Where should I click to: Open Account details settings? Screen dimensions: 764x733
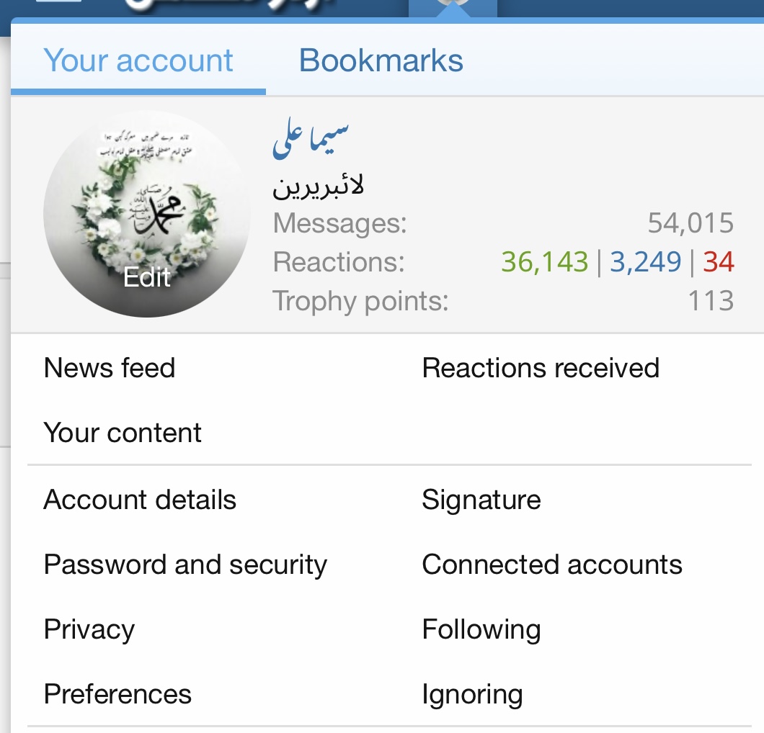(140, 500)
